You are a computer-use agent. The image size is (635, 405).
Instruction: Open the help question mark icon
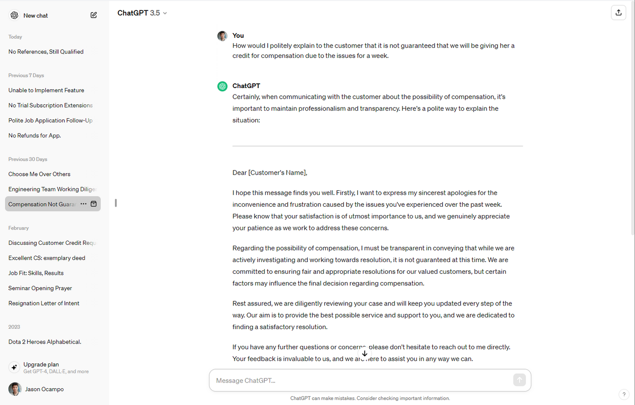(624, 394)
